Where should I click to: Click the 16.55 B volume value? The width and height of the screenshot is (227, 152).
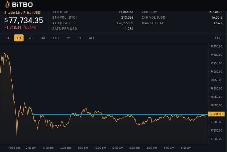click(217, 17)
